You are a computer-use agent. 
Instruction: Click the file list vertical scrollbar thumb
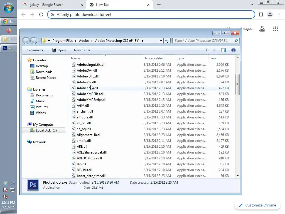pos(237,84)
